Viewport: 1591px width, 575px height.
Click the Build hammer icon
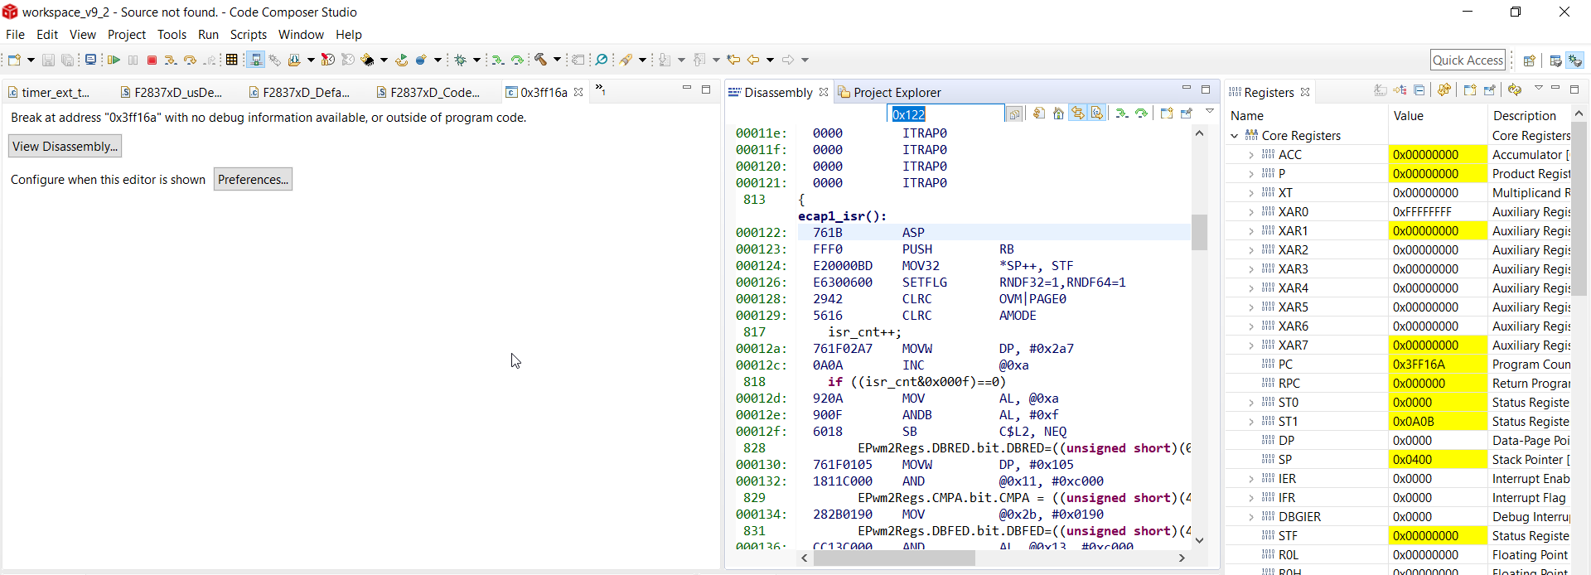(540, 60)
